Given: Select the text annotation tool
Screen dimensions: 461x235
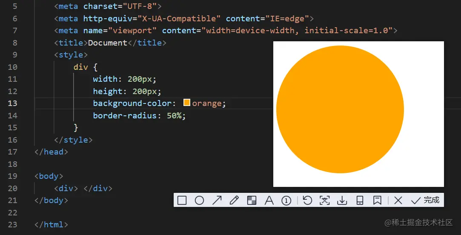Looking at the screenshot, I should click(269, 200).
